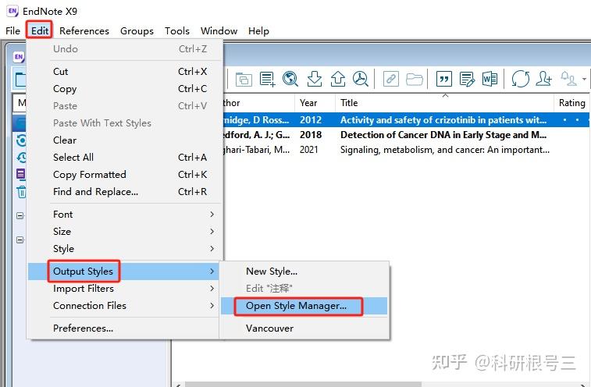Open the References menu

tap(84, 31)
